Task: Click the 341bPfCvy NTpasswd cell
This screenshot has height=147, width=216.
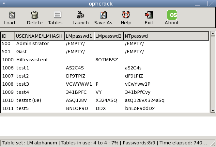Action: pyautogui.click(x=138, y=92)
